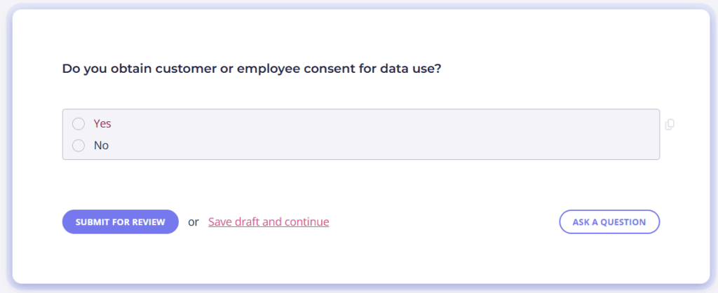Click the Ask a Question button

pos(609,222)
